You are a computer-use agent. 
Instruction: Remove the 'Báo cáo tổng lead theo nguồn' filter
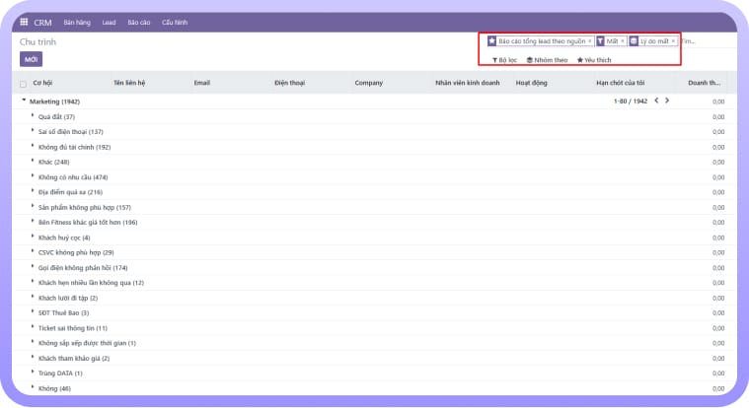pyautogui.click(x=589, y=41)
